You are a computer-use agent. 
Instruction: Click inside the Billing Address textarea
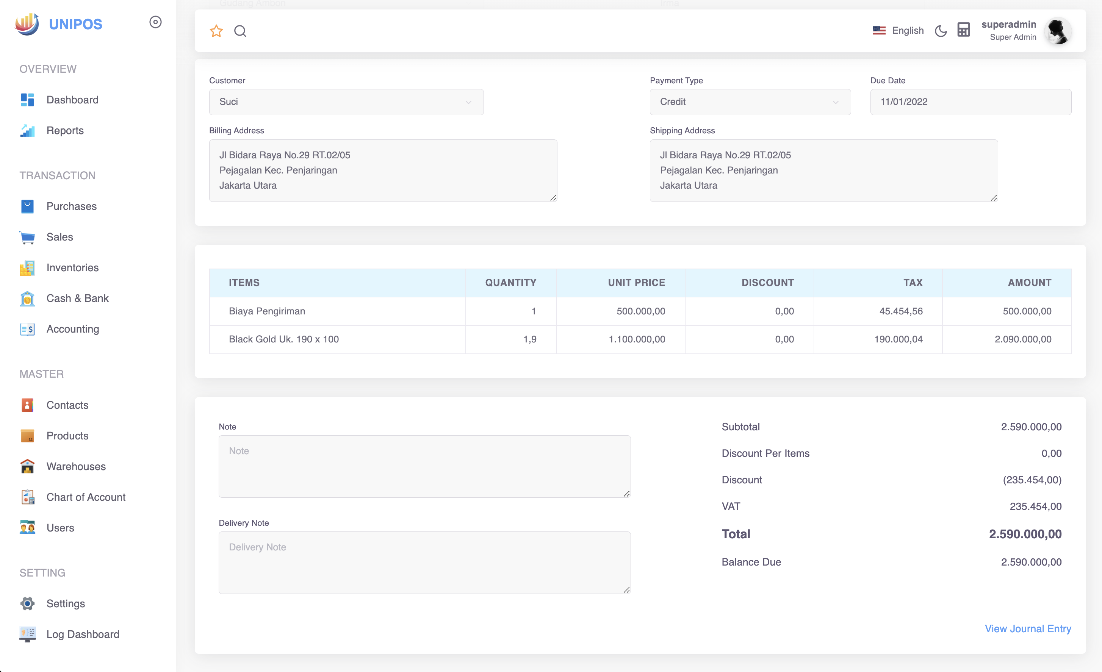(383, 170)
